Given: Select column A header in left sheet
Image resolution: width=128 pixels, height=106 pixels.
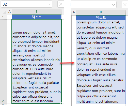Looking at the screenshot, I should pyautogui.click(x=9, y=12).
